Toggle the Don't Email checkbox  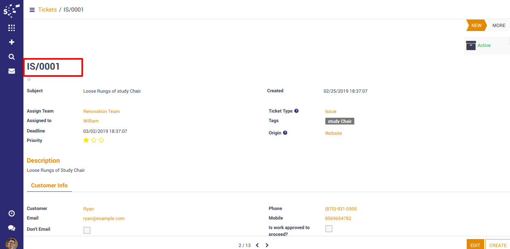tap(87, 230)
